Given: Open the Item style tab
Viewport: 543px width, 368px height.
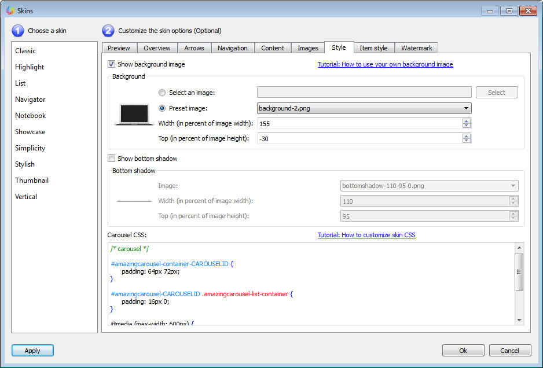Looking at the screenshot, I should click(x=373, y=48).
